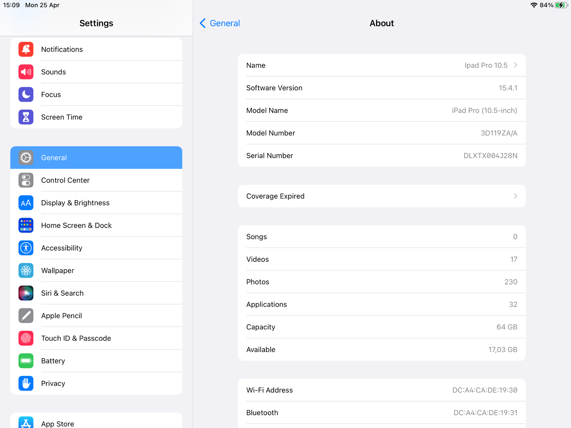Tap the Software Version 15.4.1 value

(x=508, y=88)
